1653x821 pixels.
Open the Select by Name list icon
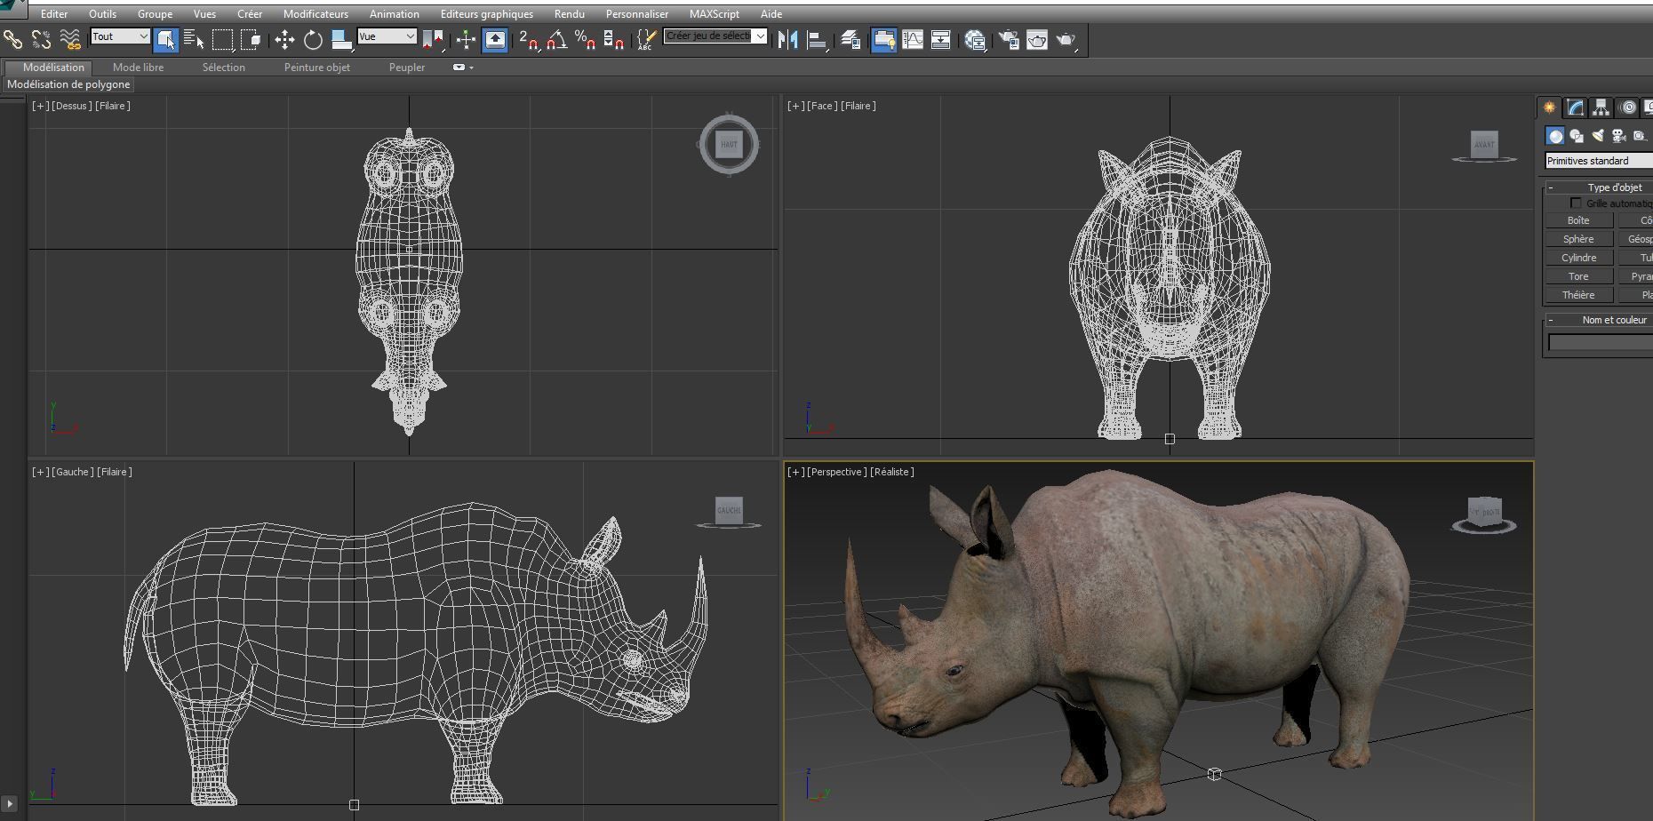194,39
